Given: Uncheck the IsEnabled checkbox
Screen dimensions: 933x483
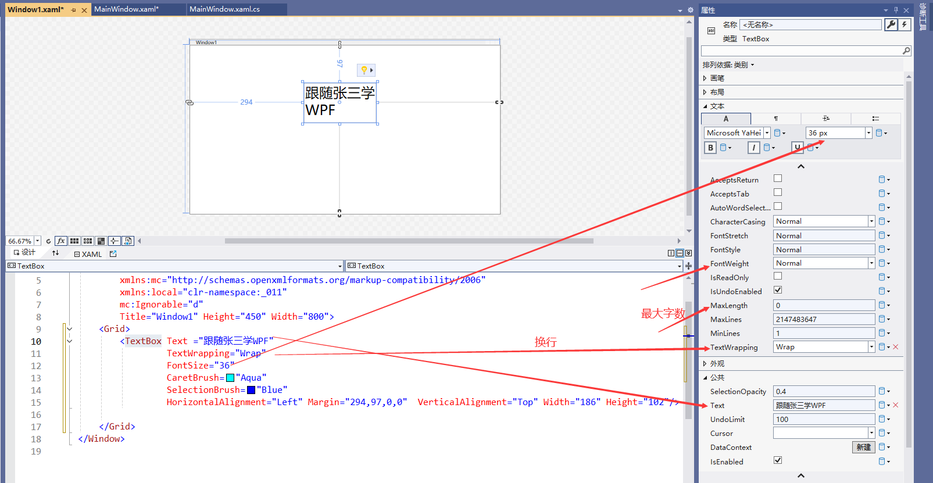Looking at the screenshot, I should pos(778,460).
